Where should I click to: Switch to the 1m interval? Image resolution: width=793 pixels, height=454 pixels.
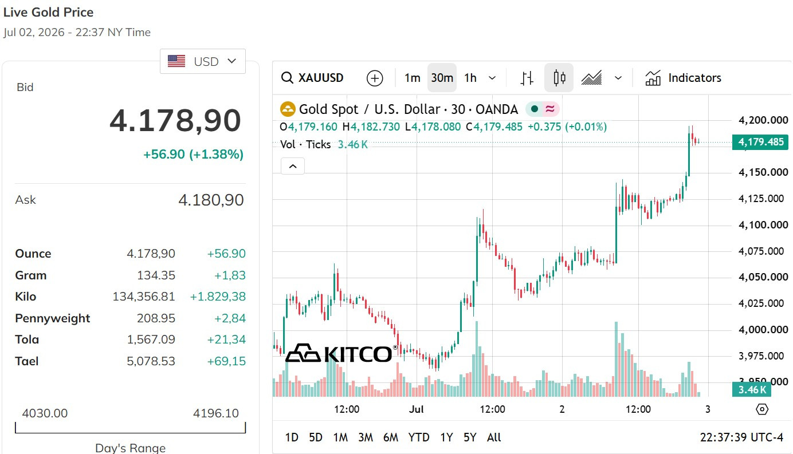pyautogui.click(x=412, y=78)
